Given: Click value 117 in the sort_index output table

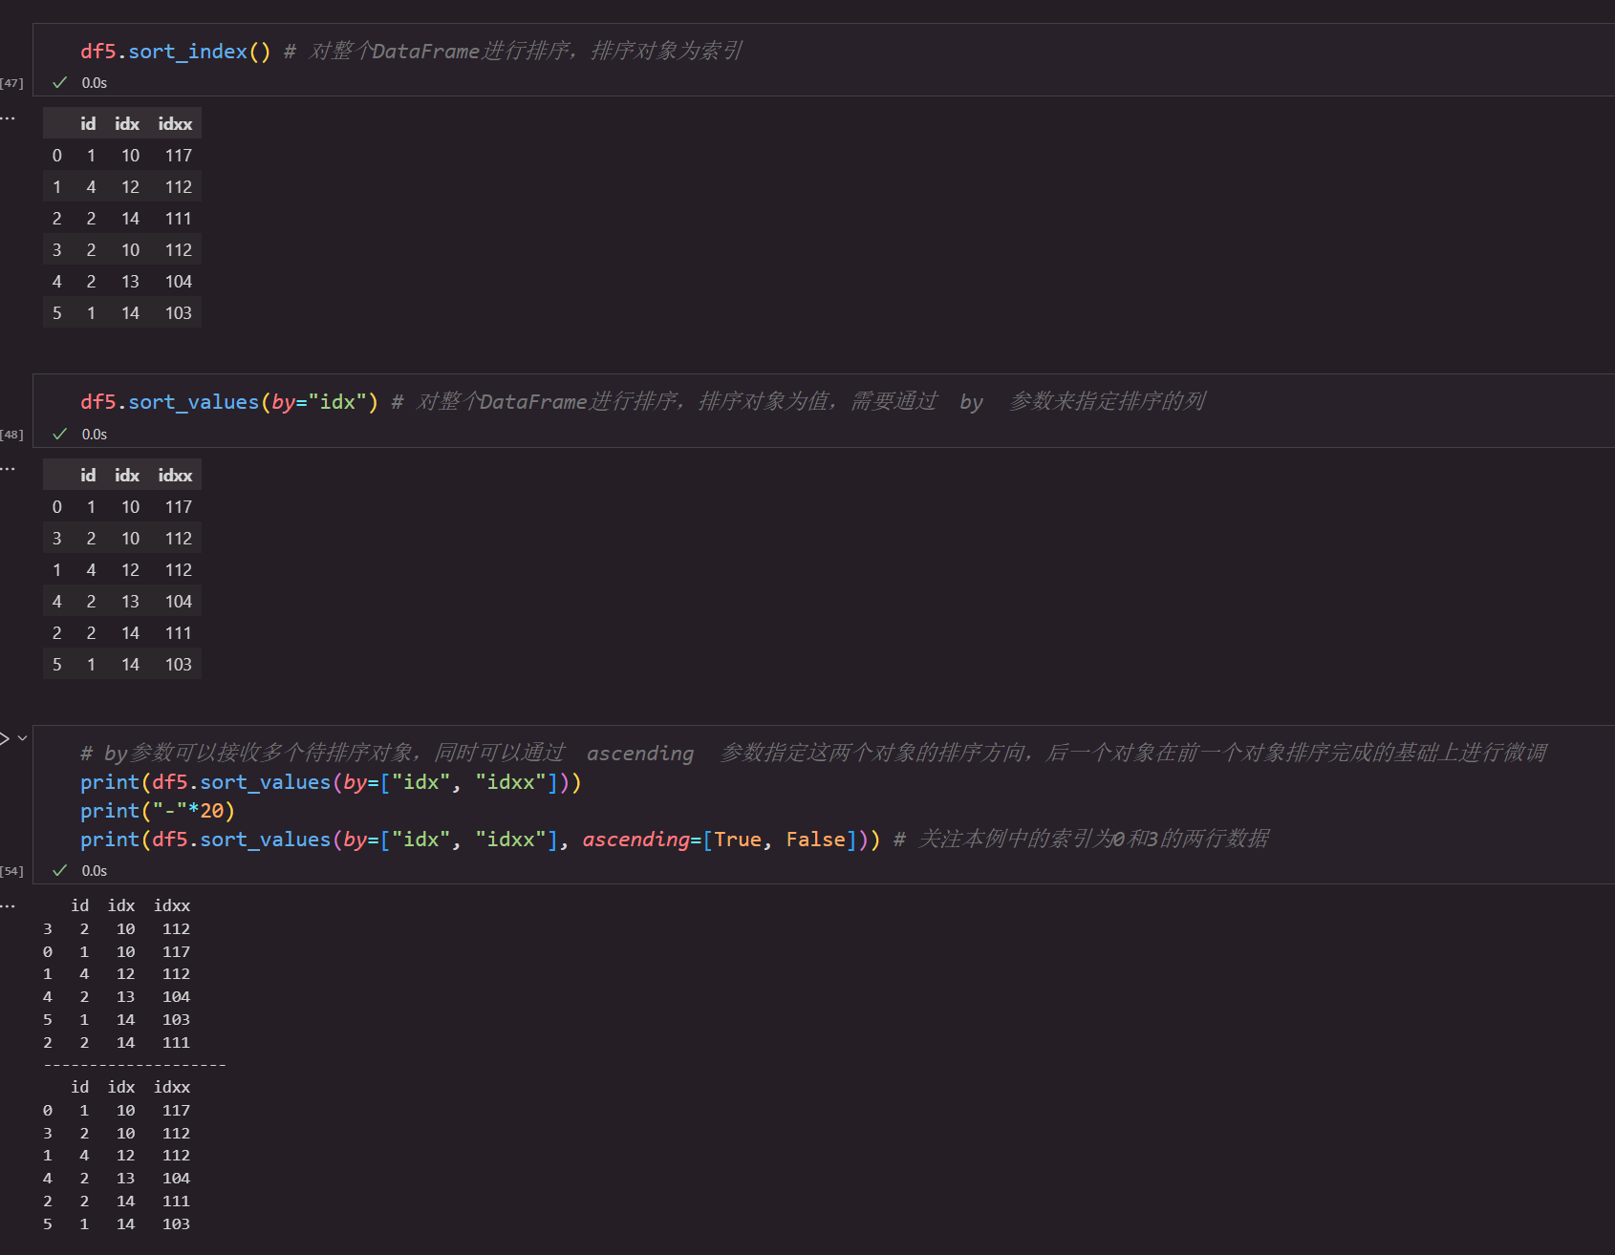Looking at the screenshot, I should (x=179, y=156).
